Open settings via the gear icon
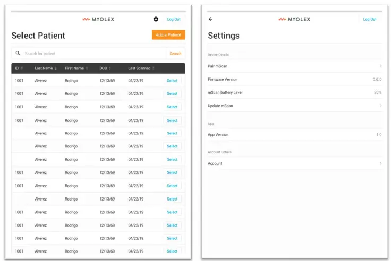This screenshot has height=261, width=391. pyautogui.click(x=156, y=19)
